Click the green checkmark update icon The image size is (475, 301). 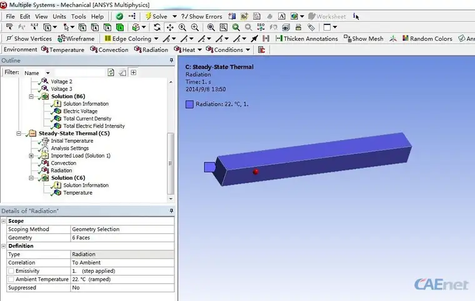click(x=119, y=16)
